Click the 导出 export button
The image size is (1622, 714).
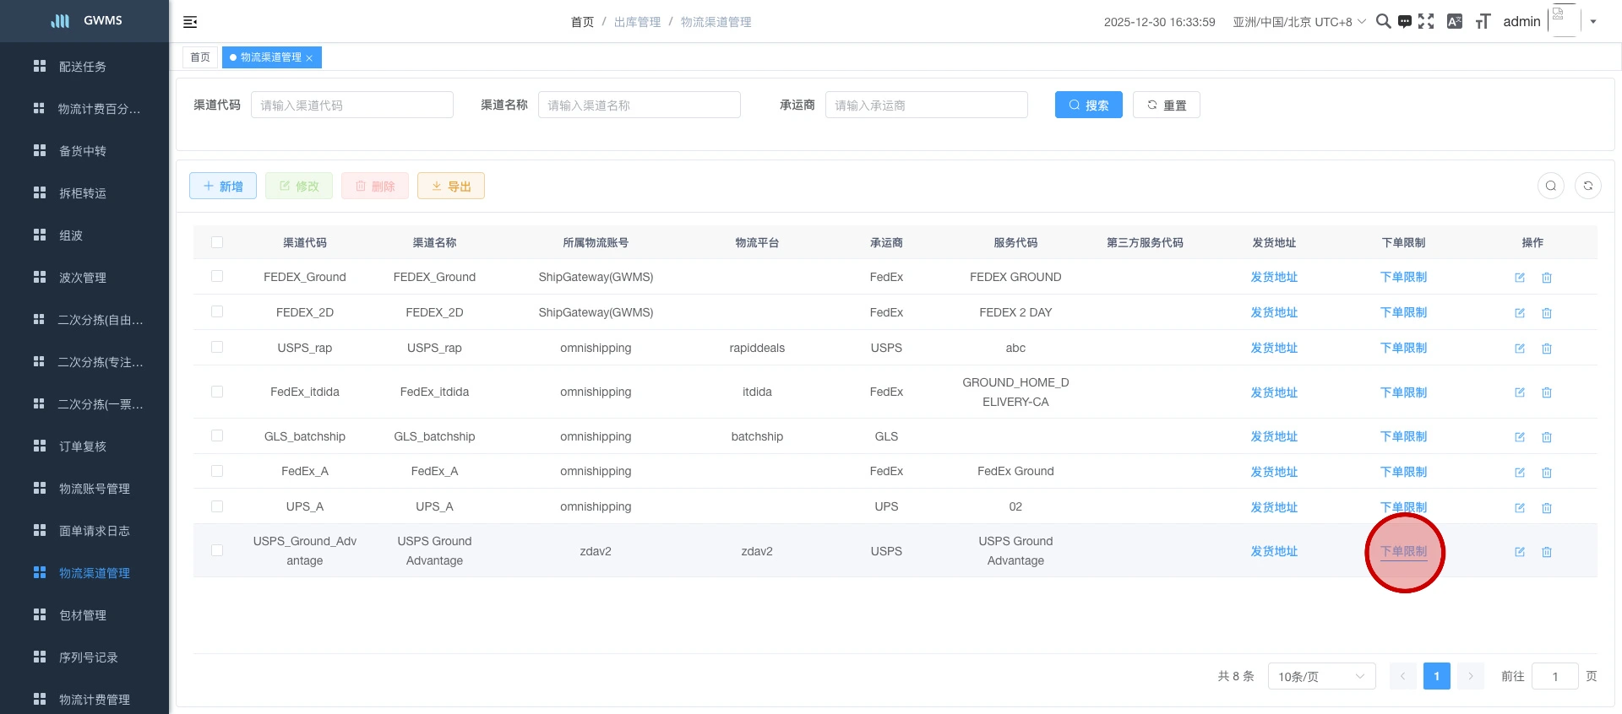451,186
